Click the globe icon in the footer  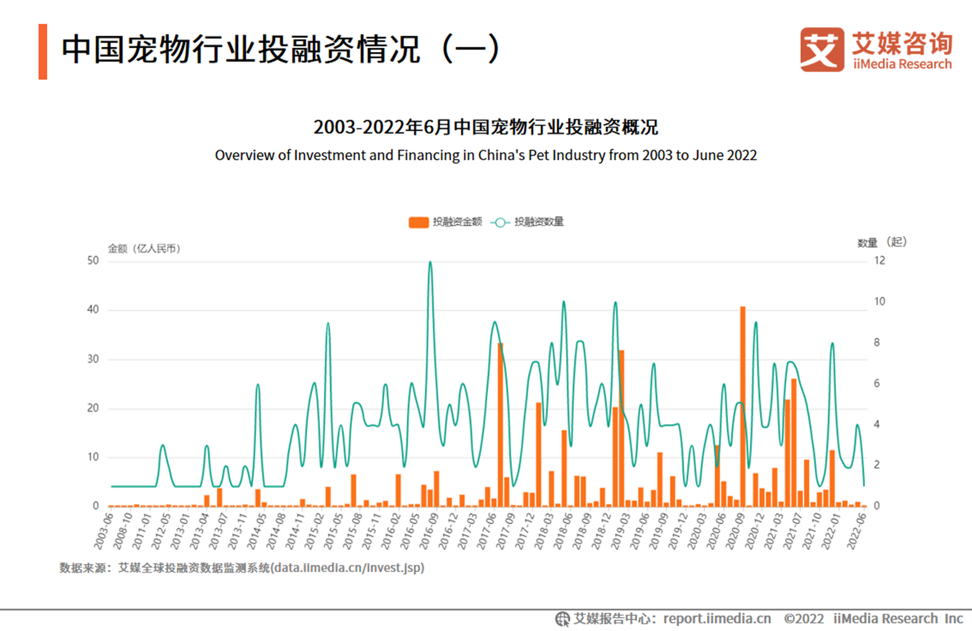coord(562,619)
